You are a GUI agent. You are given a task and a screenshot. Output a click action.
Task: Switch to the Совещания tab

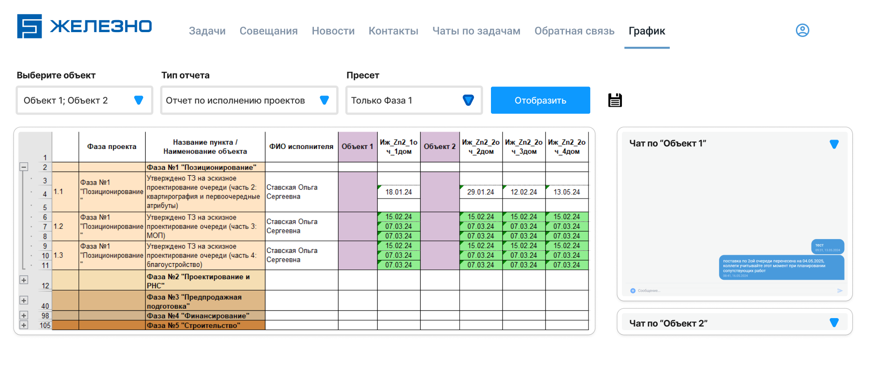268,31
